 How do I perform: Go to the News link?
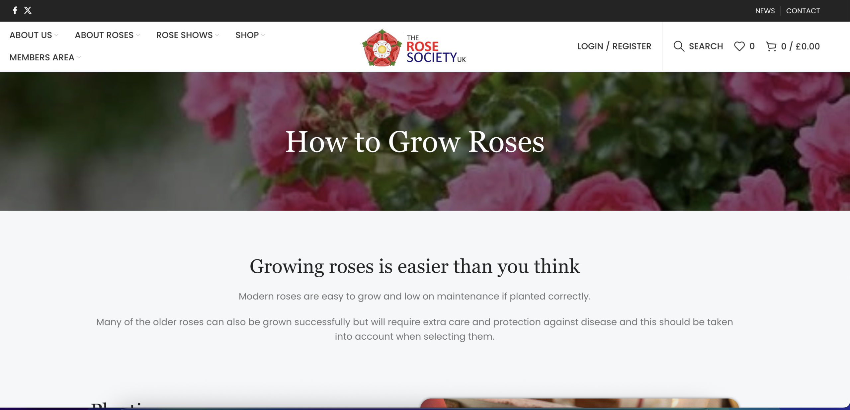765,11
